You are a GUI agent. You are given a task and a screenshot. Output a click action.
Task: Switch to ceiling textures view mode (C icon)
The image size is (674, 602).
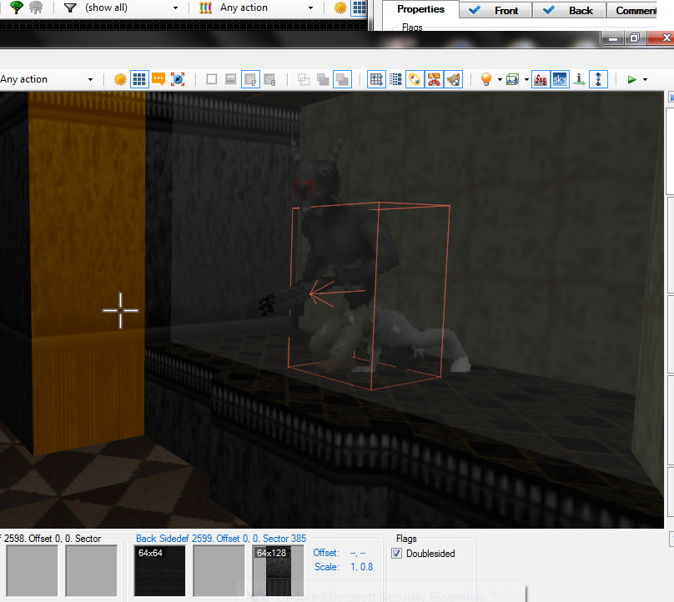pyautogui.click(x=270, y=79)
